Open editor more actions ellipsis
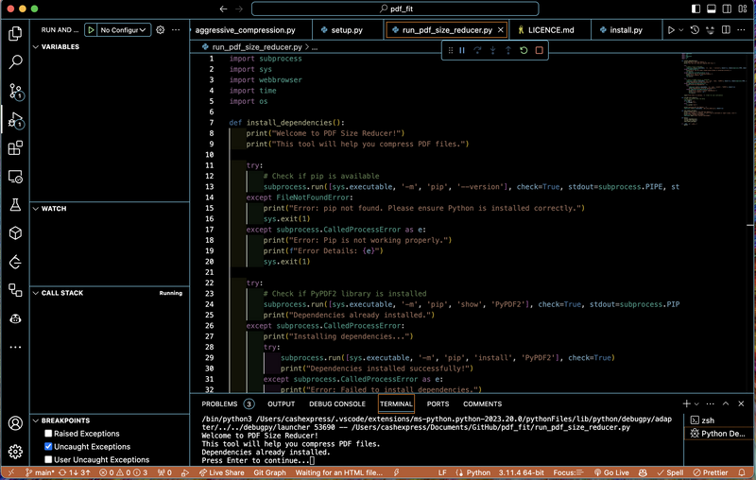Image resolution: width=756 pixels, height=480 pixels. (x=741, y=30)
